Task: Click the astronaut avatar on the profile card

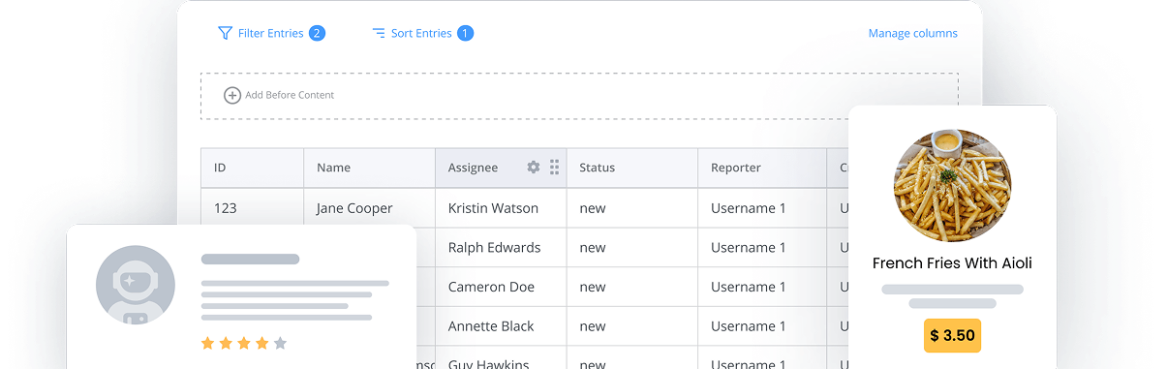Action: tap(136, 285)
